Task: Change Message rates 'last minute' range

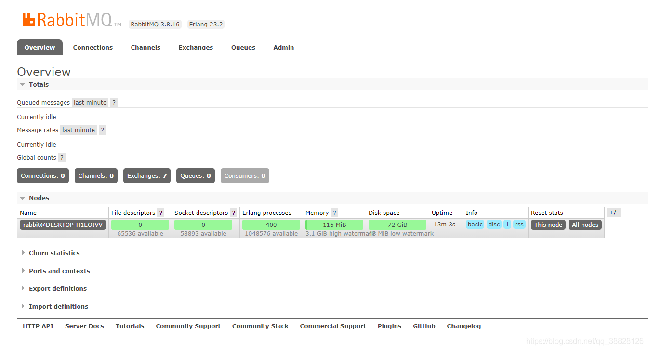Action: coord(79,130)
